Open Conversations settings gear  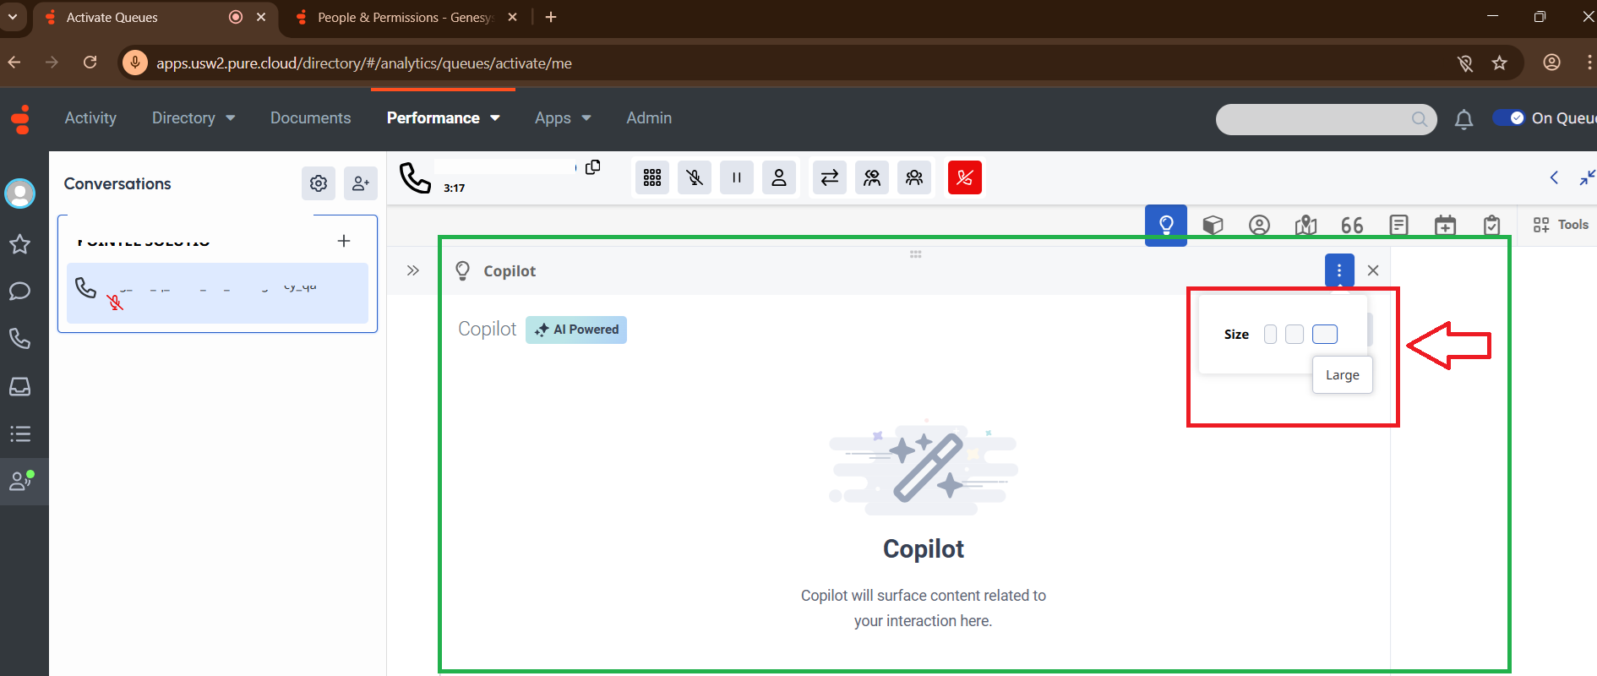tap(319, 183)
